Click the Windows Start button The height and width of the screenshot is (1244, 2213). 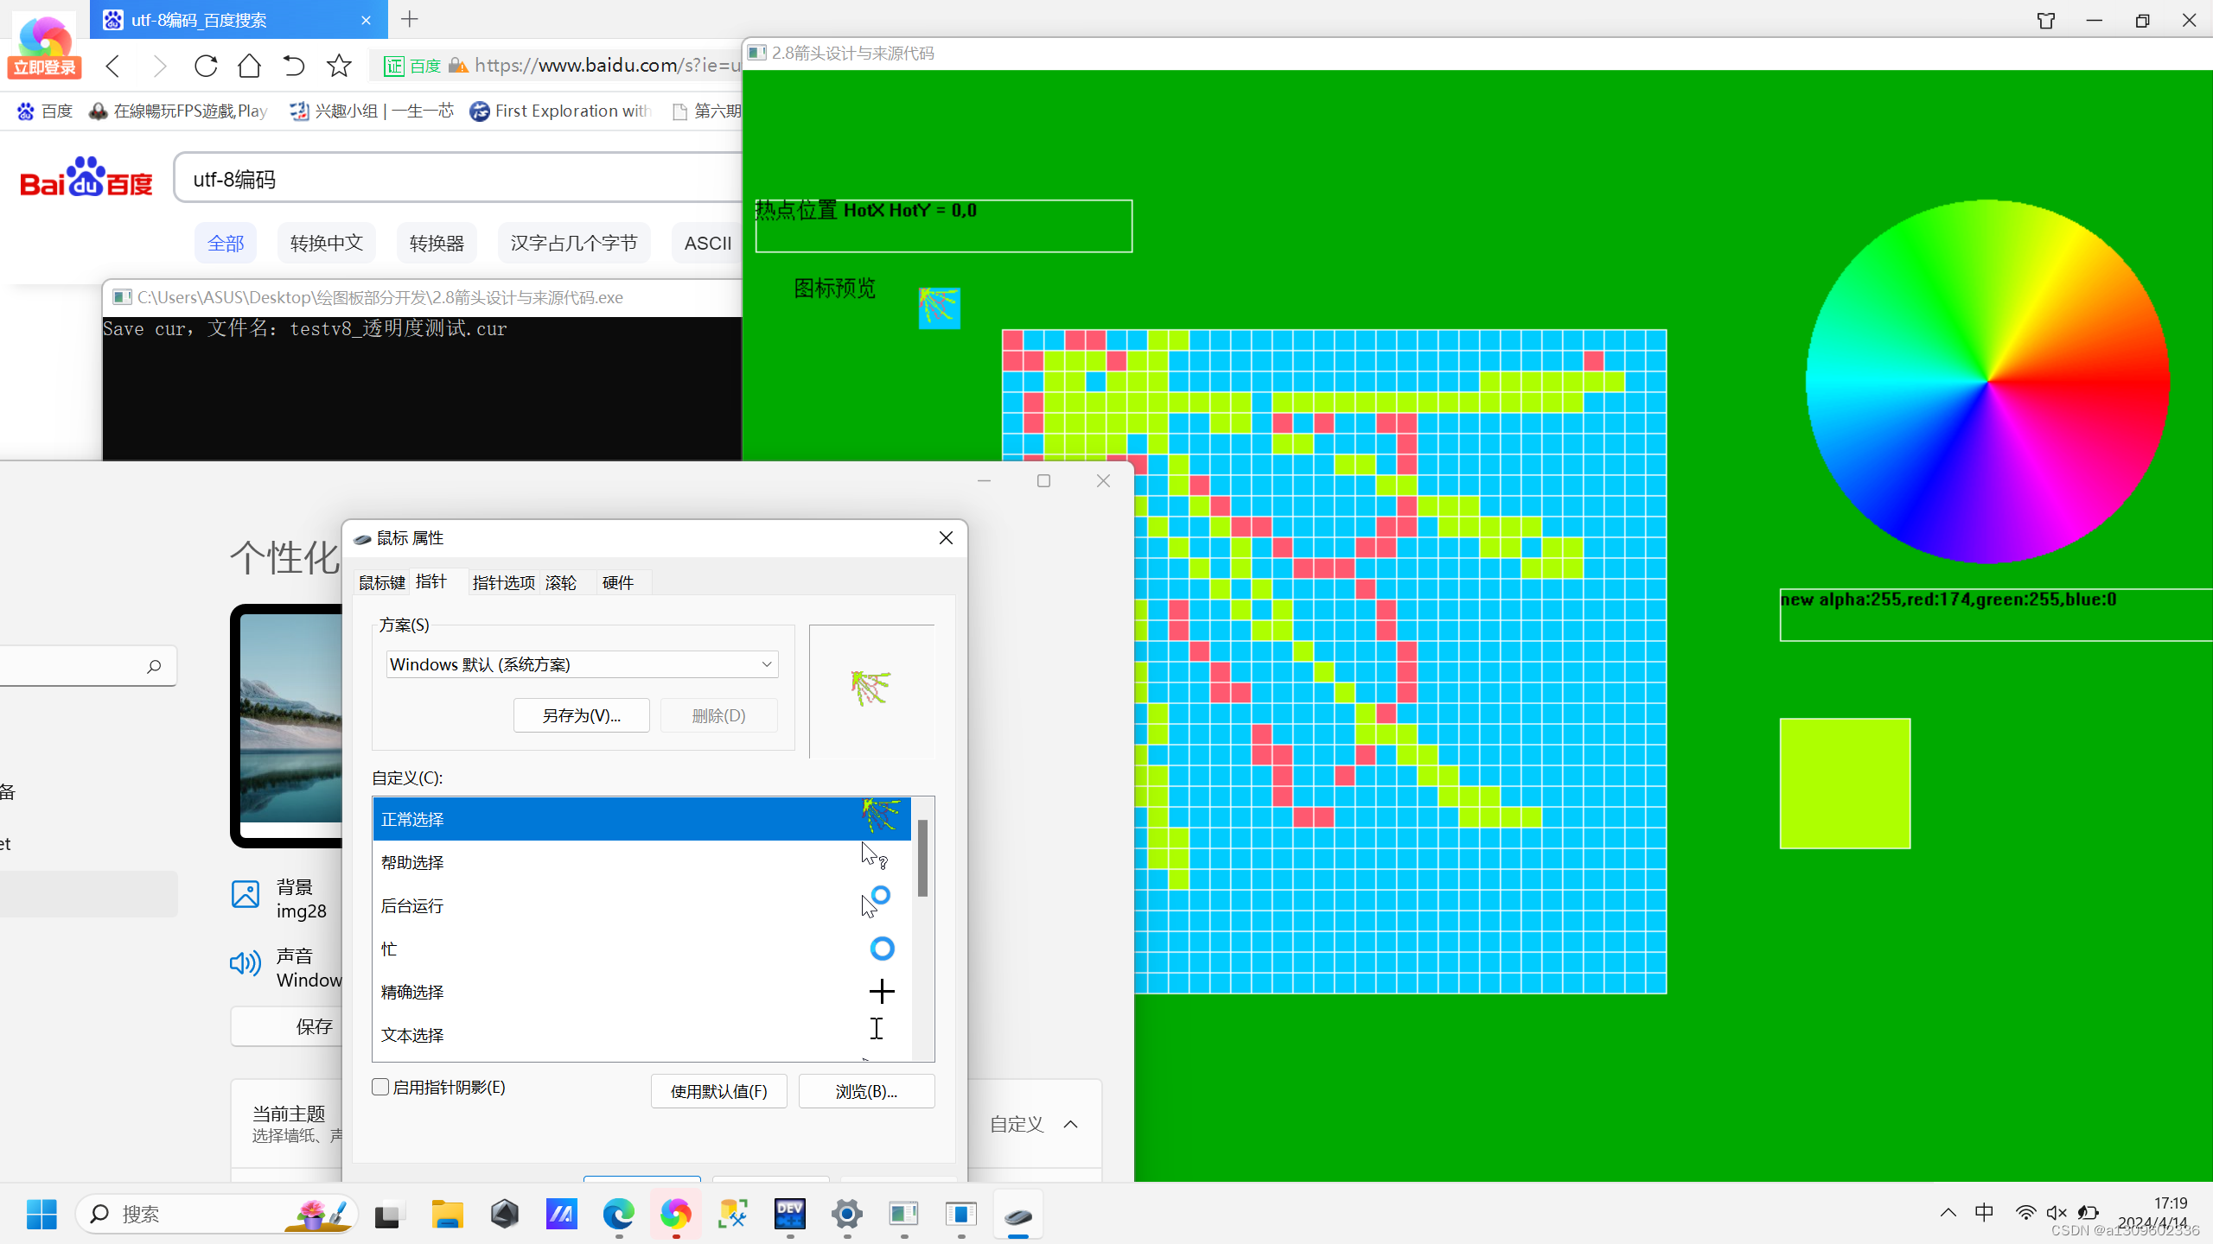41,1214
